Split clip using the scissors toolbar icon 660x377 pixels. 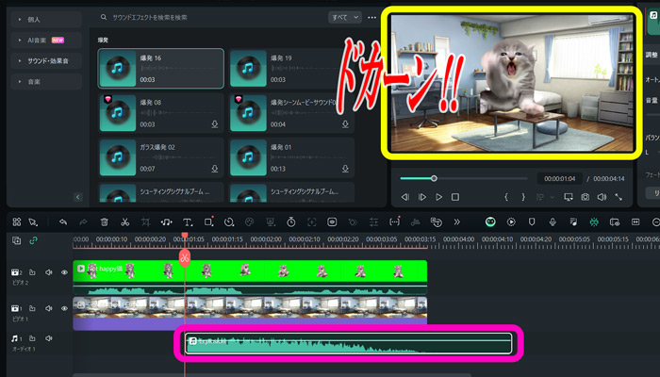[125, 221]
